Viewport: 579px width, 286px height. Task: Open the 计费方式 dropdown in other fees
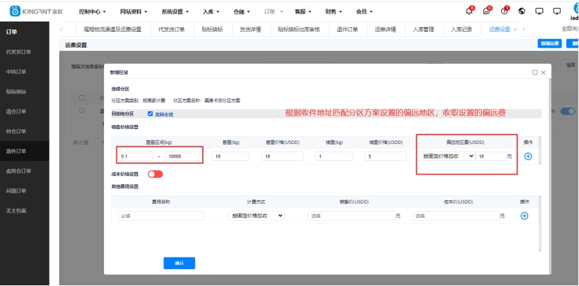click(256, 216)
